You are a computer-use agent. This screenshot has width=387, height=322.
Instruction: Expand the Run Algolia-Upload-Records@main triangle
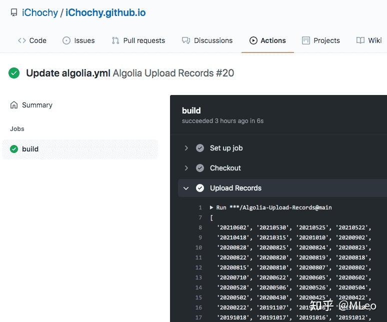211,207
